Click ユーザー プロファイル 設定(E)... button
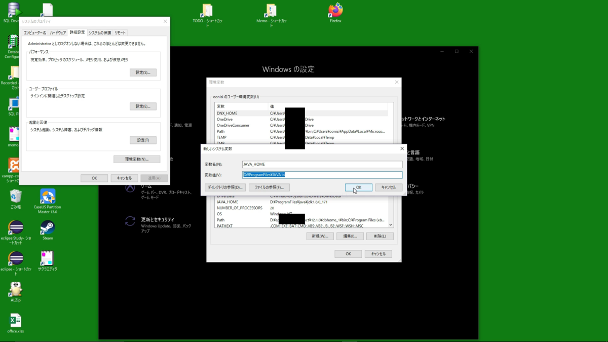 coord(143,106)
